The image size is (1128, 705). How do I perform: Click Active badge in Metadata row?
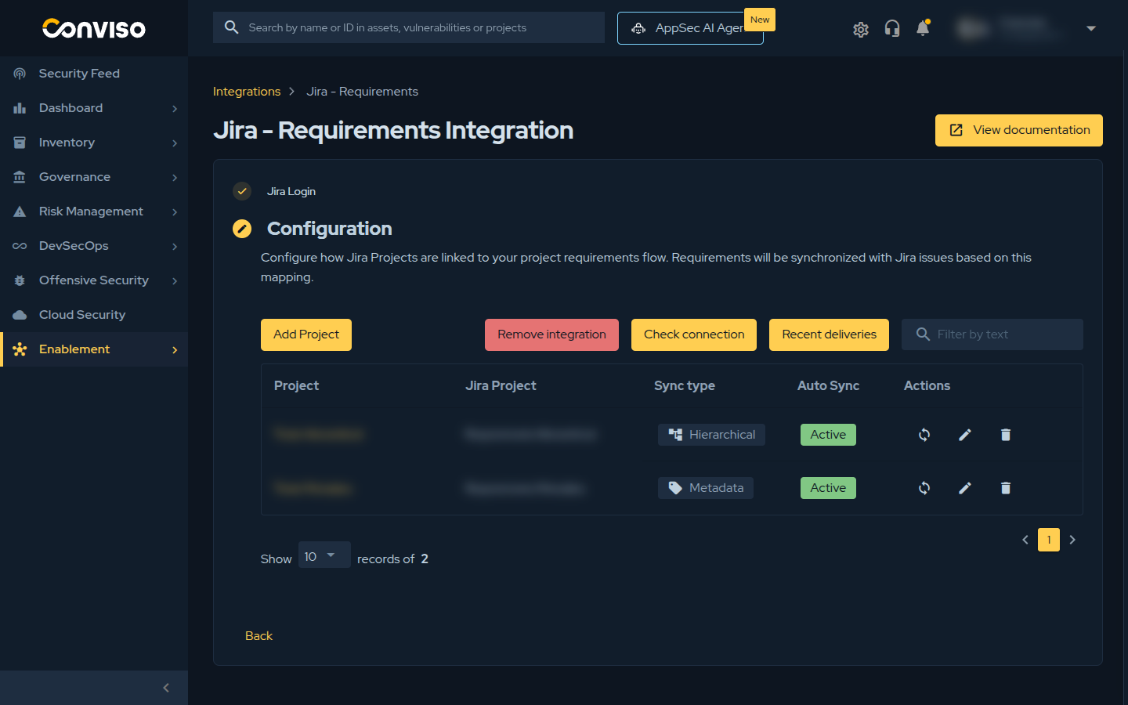828,488
